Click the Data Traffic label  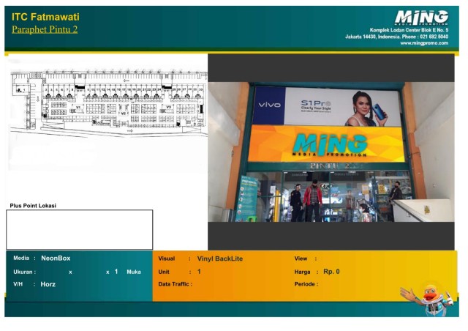click(175, 284)
